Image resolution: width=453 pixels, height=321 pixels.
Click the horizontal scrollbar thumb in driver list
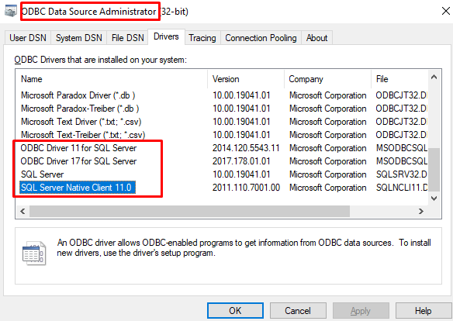189,212
